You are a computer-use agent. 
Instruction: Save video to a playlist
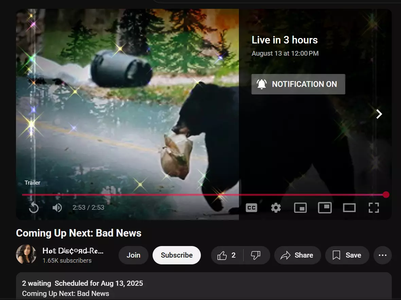pos(347,255)
